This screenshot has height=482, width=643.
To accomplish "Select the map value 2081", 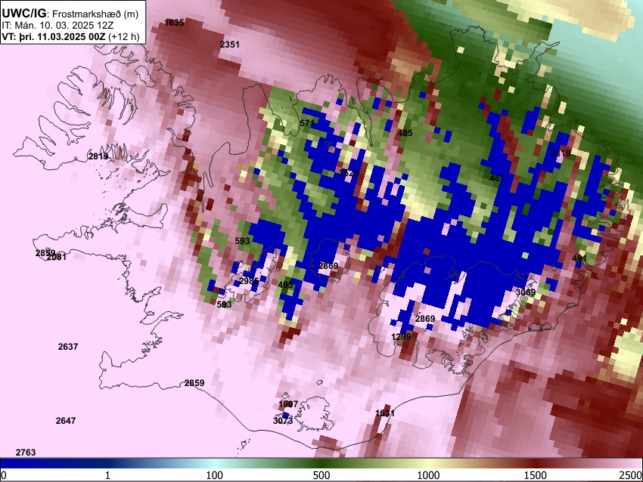I will coord(56,258).
